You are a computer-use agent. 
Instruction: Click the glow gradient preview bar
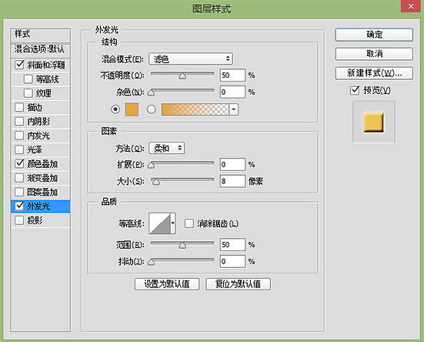[195, 109]
